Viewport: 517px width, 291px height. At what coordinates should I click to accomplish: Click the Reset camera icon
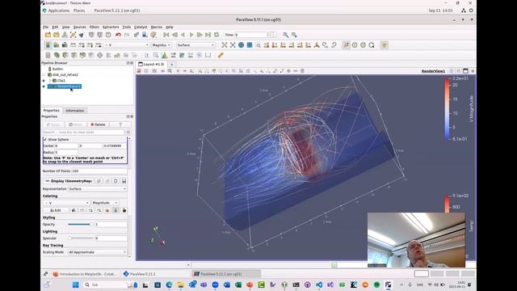coord(225,45)
